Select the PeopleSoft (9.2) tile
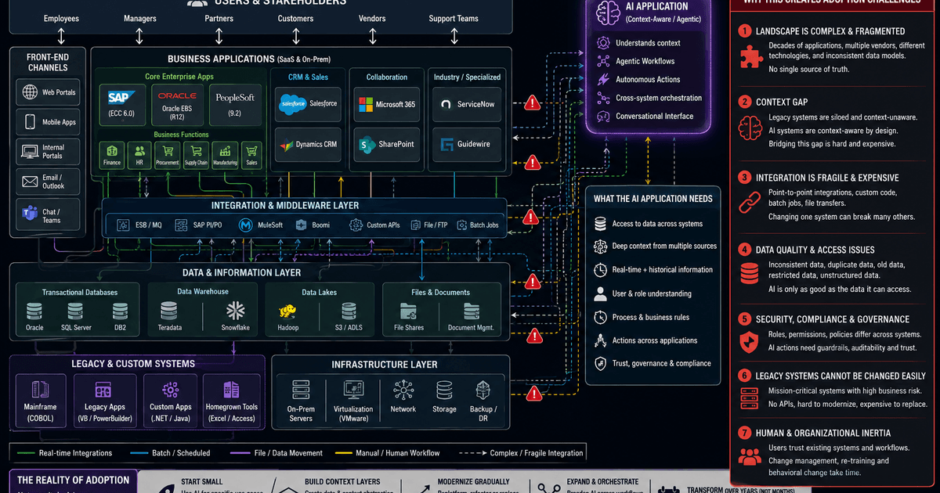940x493 pixels. 235,105
